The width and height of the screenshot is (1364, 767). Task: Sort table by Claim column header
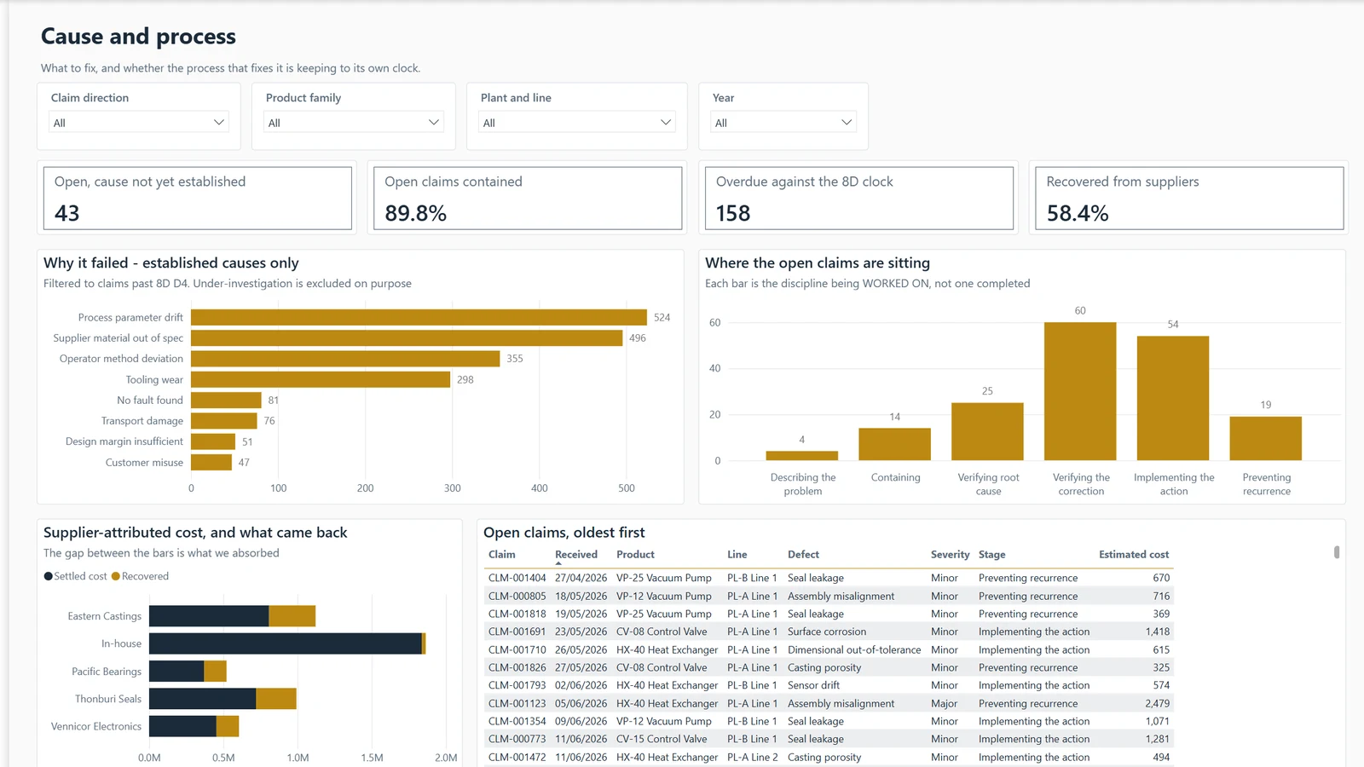(x=501, y=555)
